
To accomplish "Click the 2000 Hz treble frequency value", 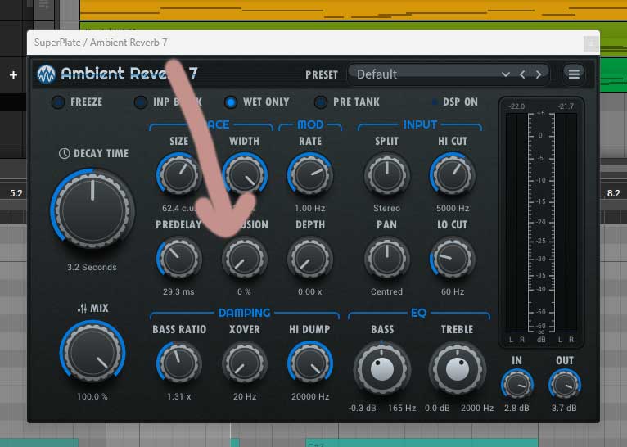I will pyautogui.click(x=477, y=409).
